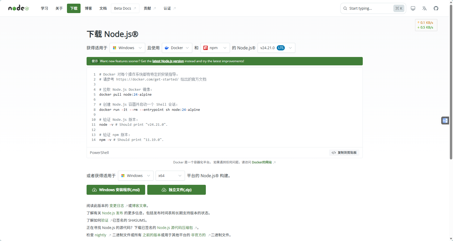Viewport: 453px width, 241px height.
Task: Open the Beta Docs menu link
Action: click(125, 8)
